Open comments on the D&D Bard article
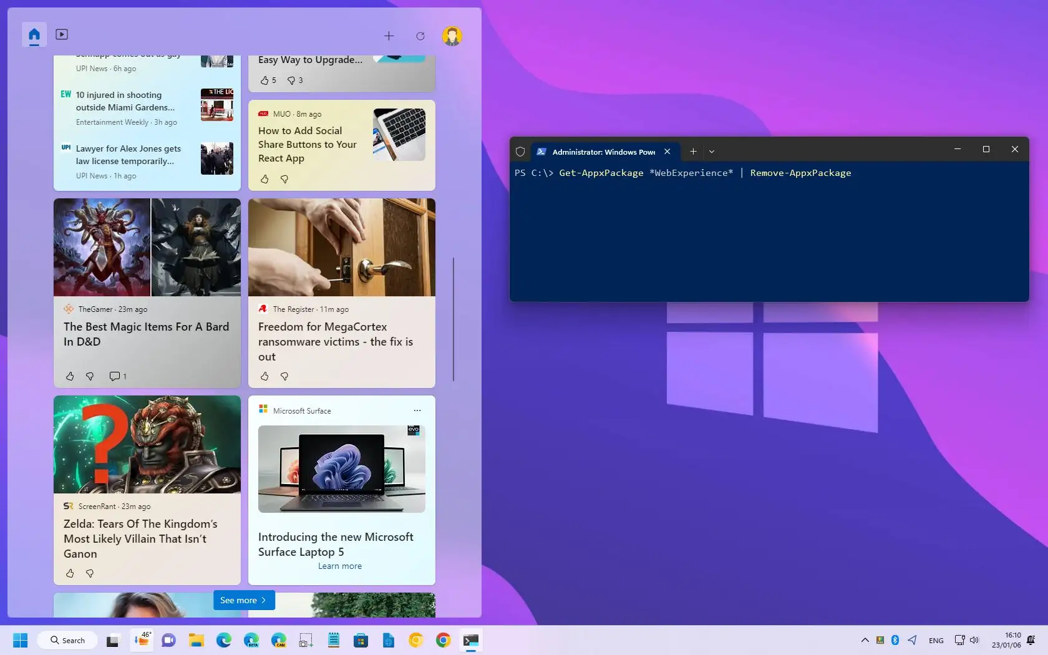The height and width of the screenshot is (655, 1048). (115, 376)
